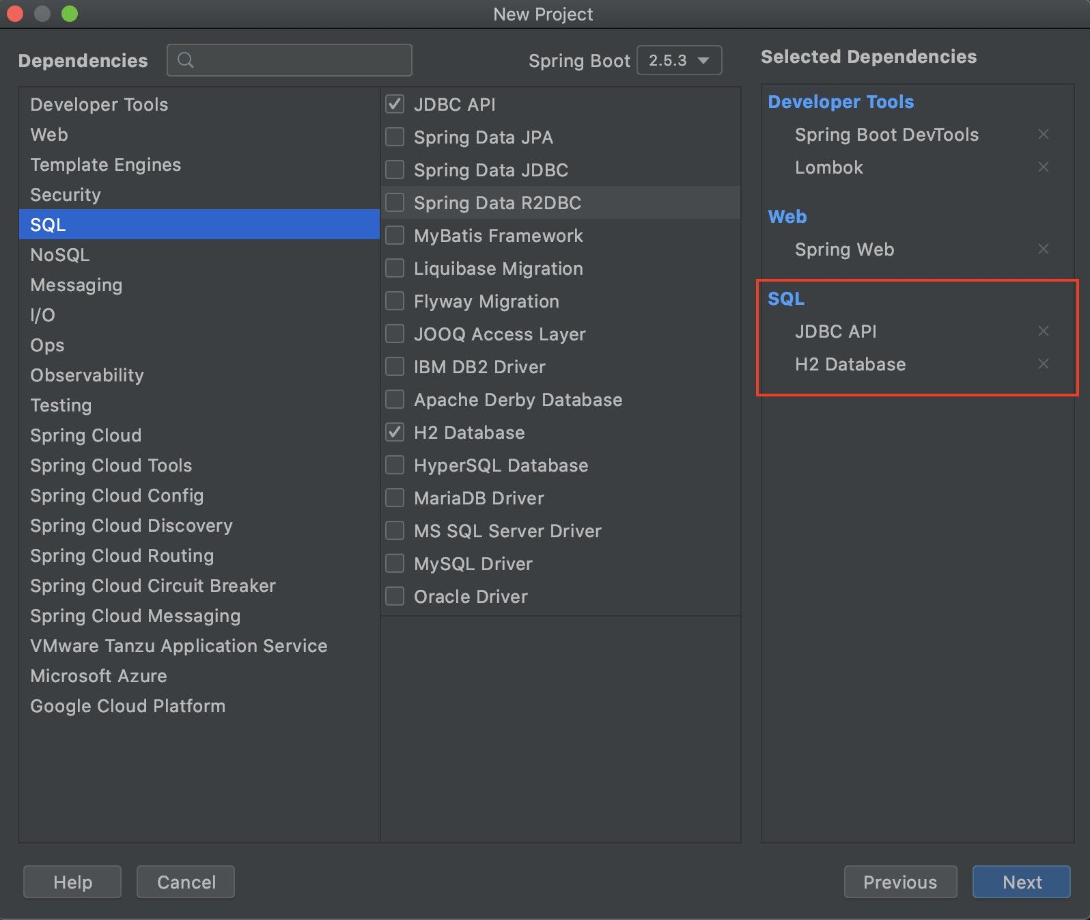Image resolution: width=1090 pixels, height=920 pixels.
Task: Go back with the Previous button
Action: (900, 882)
